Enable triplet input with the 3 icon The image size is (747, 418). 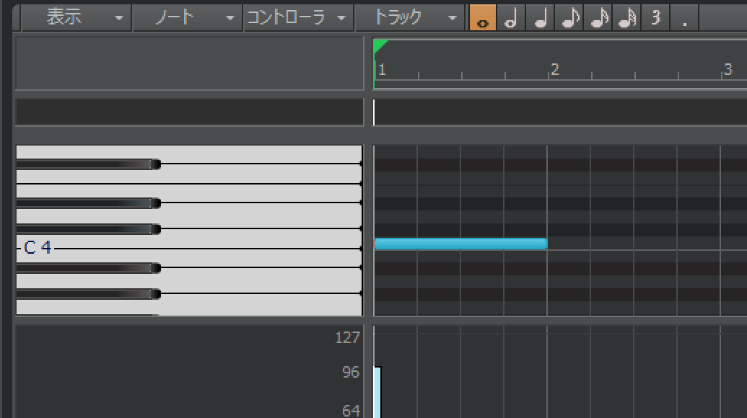(x=655, y=17)
